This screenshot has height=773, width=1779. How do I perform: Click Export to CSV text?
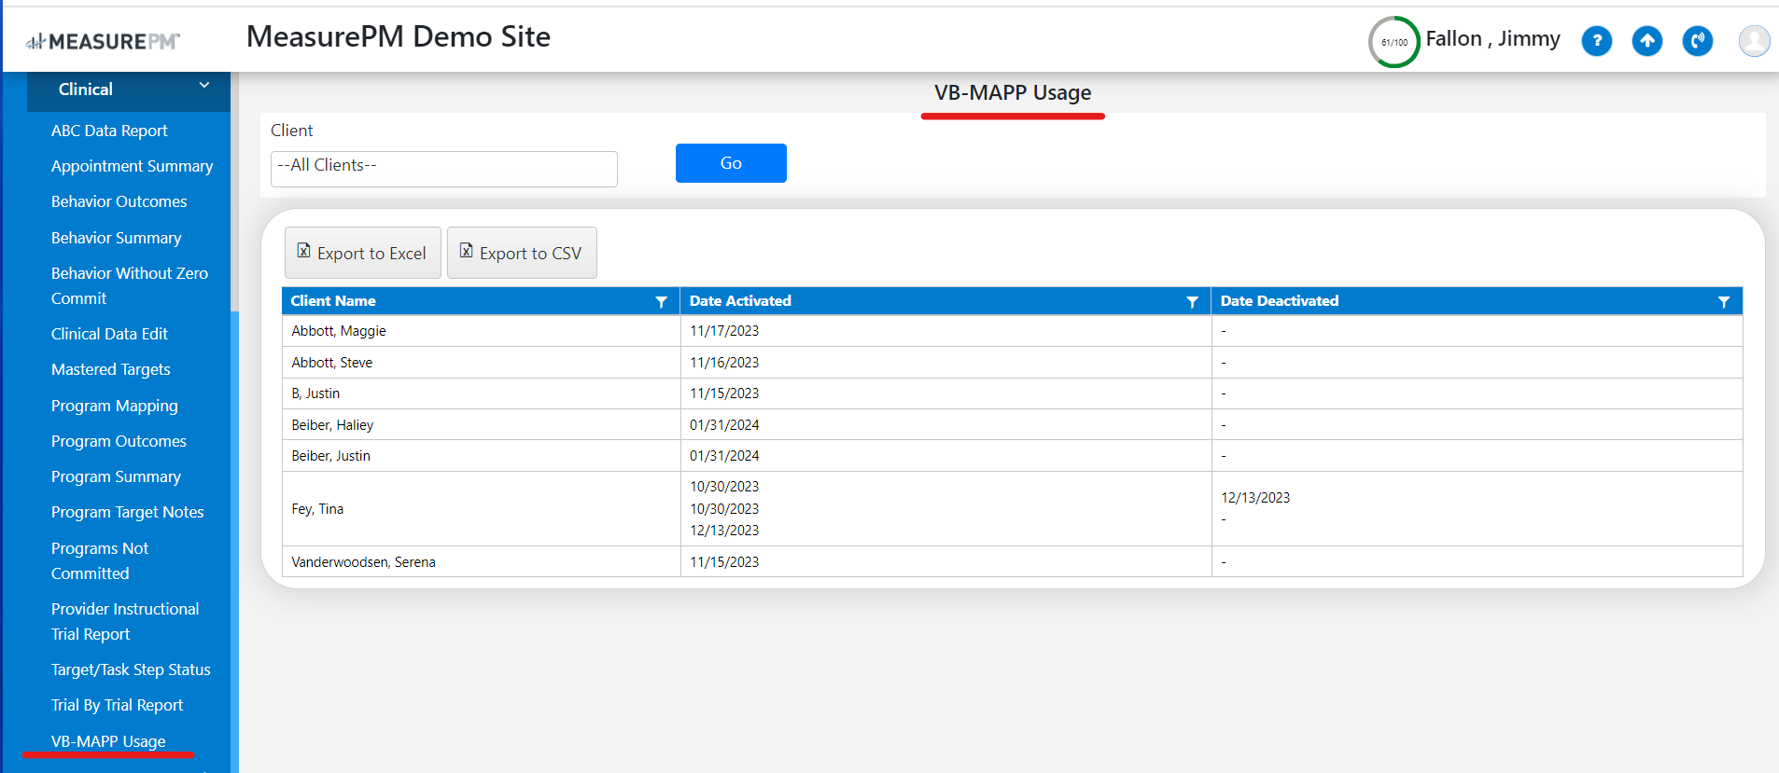(x=530, y=254)
